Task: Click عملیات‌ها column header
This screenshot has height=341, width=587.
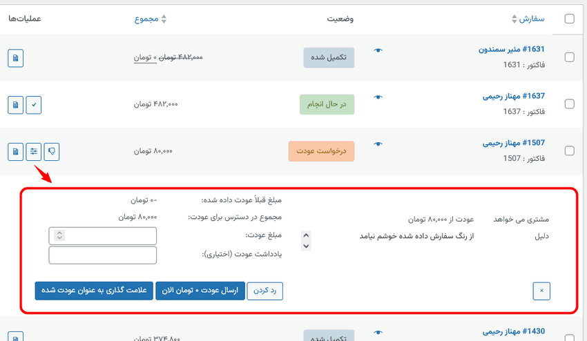Action: coord(25,19)
